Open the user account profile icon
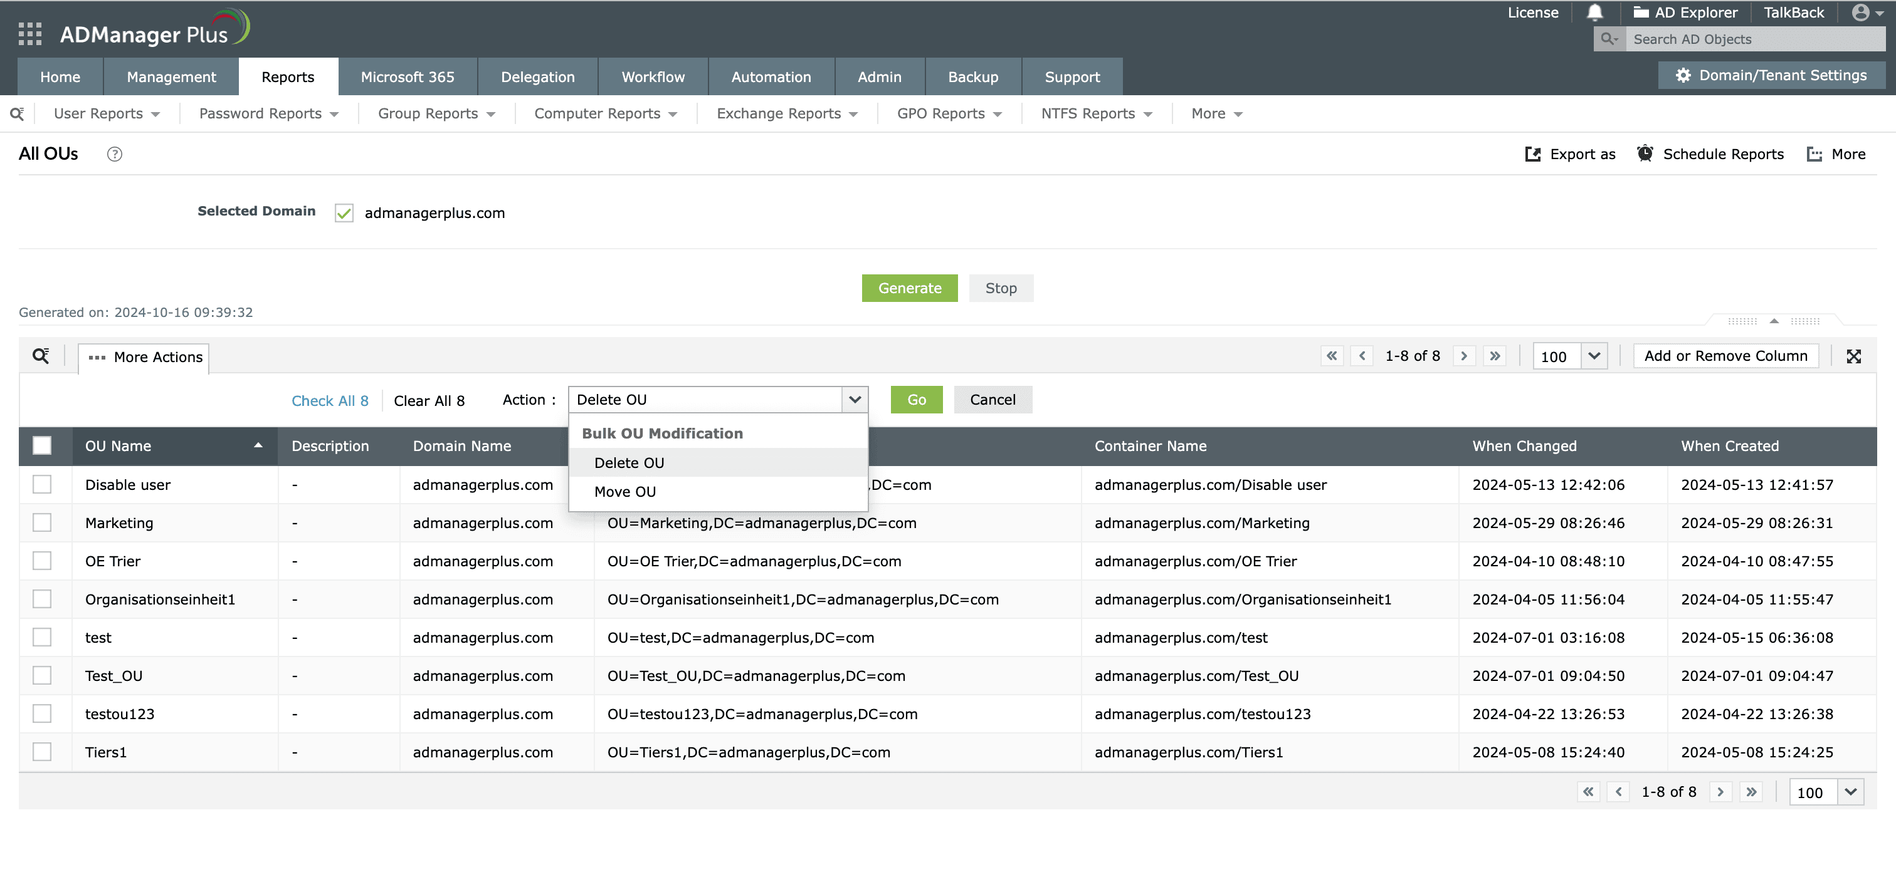 point(1861,13)
